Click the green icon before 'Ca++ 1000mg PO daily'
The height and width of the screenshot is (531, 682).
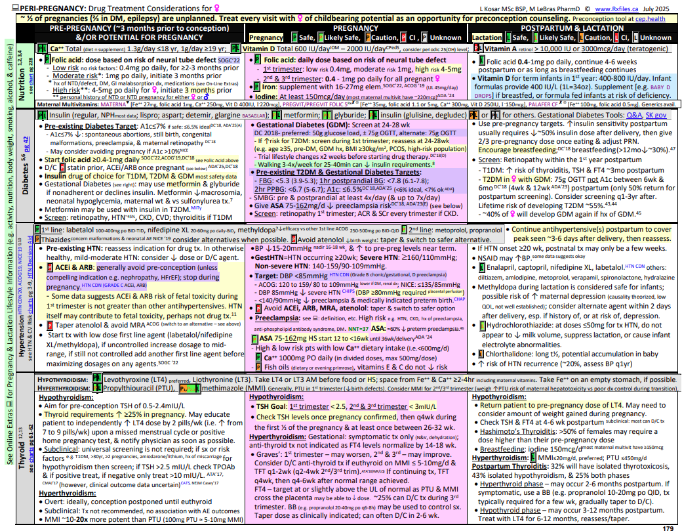coord(258,358)
